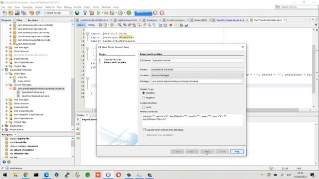Open the Location dropdown in dialog

tap(242, 76)
